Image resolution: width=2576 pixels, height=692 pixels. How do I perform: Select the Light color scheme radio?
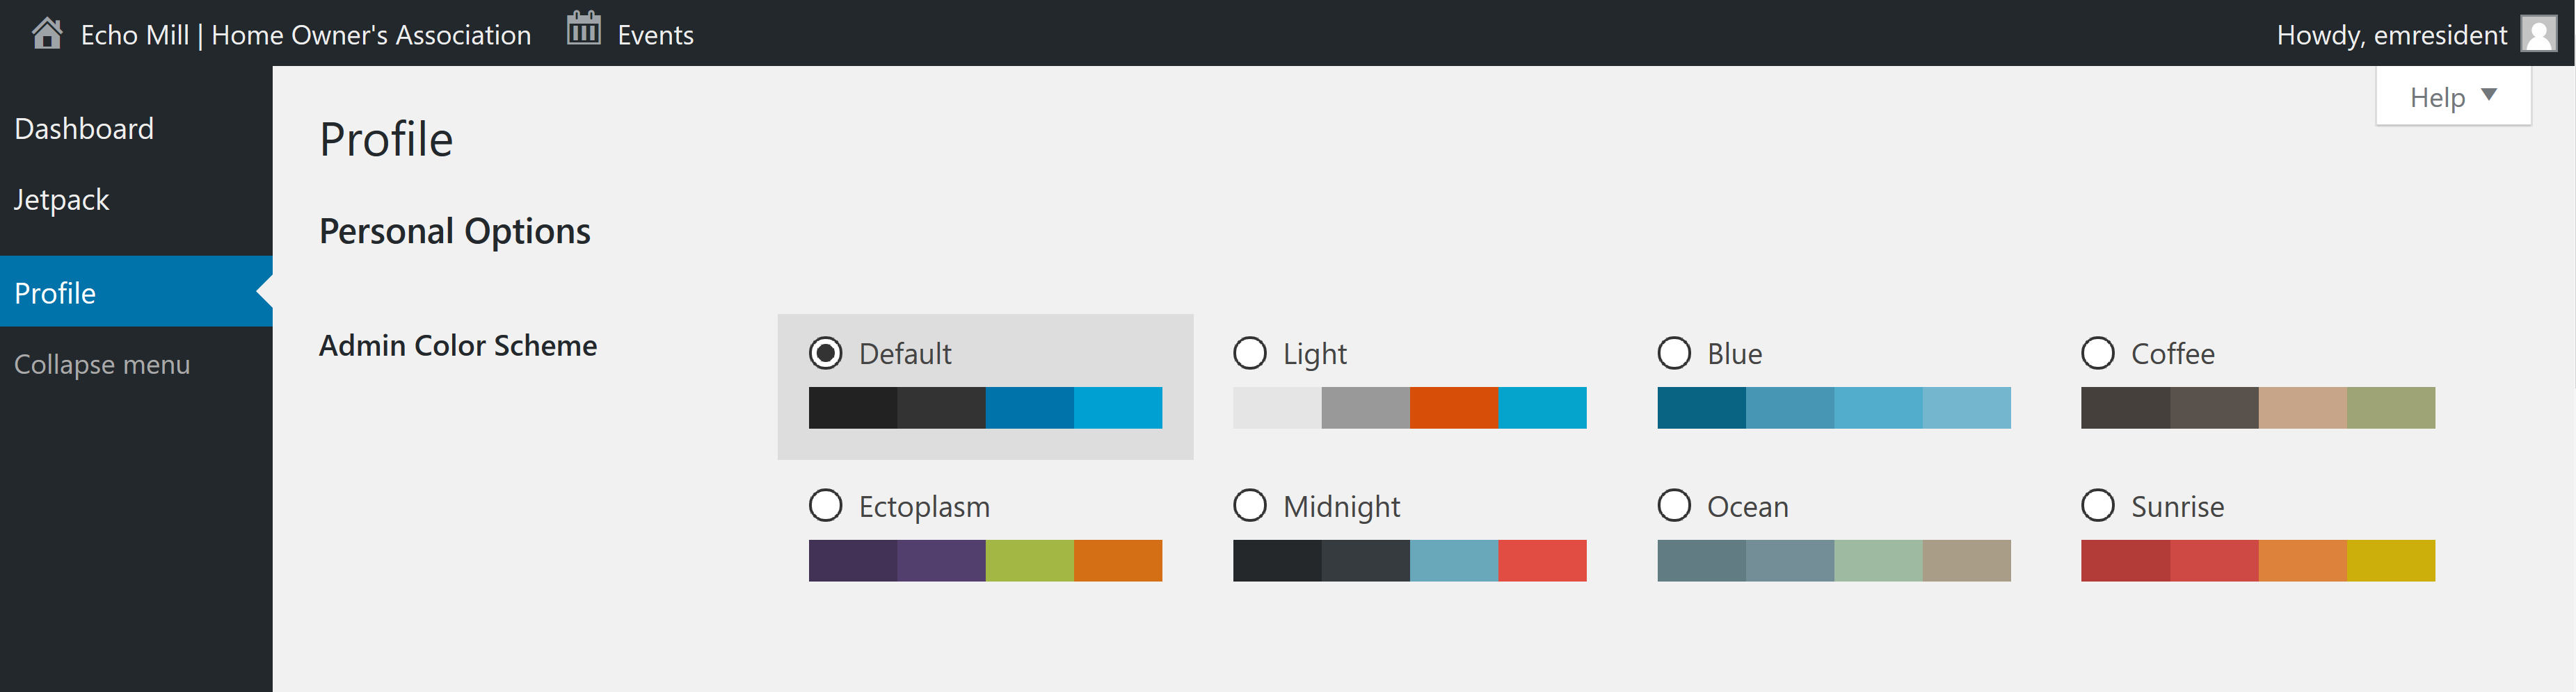tap(1250, 352)
